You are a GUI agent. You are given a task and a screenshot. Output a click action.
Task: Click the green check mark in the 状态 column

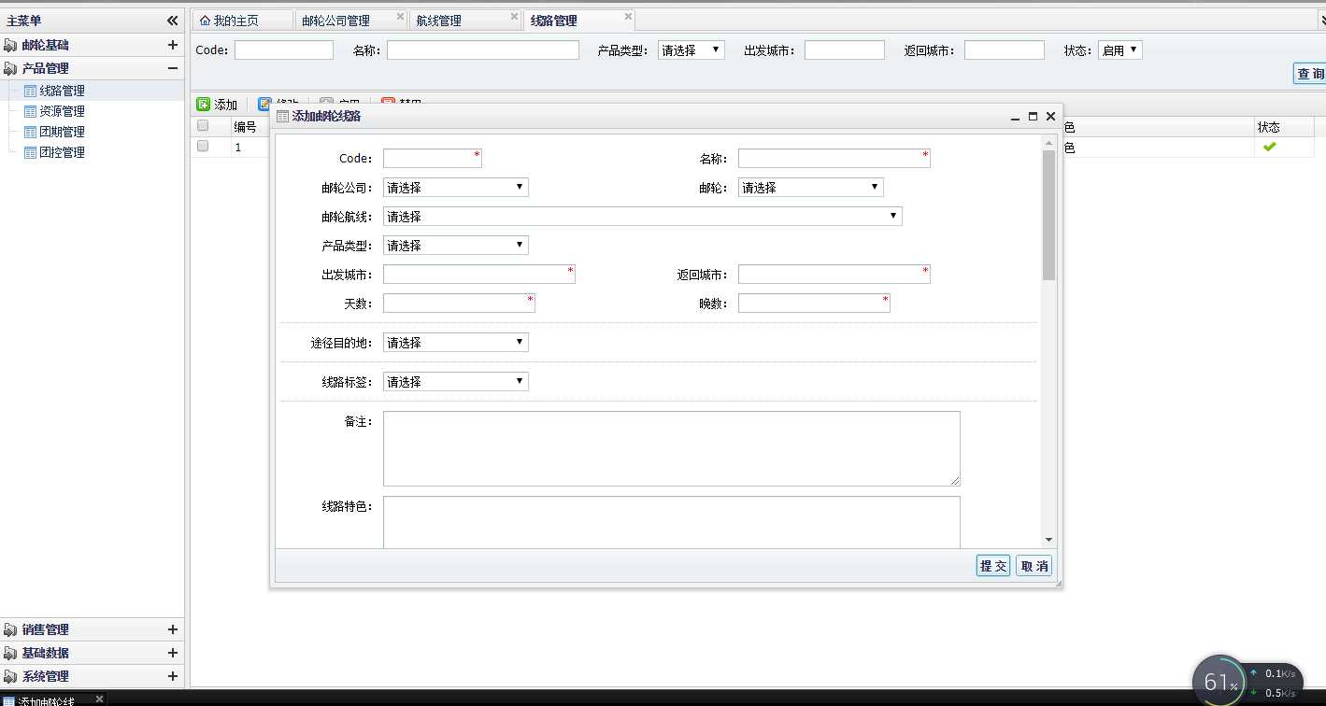pos(1269,148)
